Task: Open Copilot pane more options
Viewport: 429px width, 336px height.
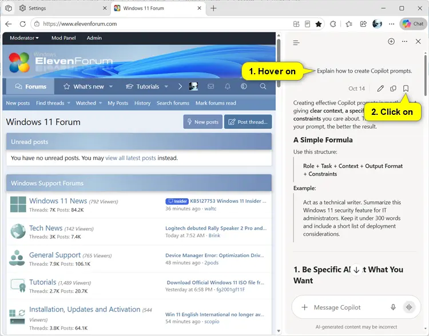Action: [x=404, y=42]
